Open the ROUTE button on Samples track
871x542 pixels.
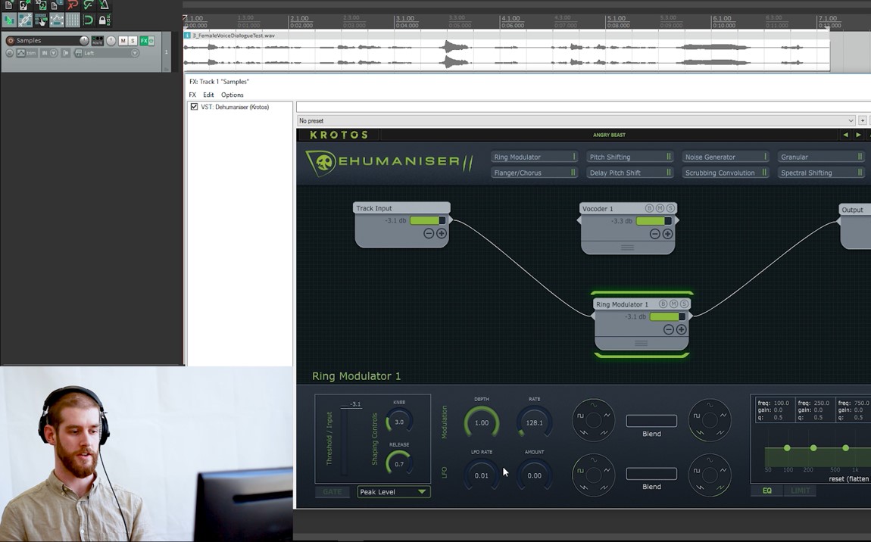tap(98, 41)
